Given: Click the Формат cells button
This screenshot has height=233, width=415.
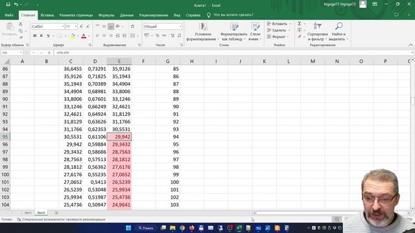Looking at the screenshot, I should (x=278, y=37).
